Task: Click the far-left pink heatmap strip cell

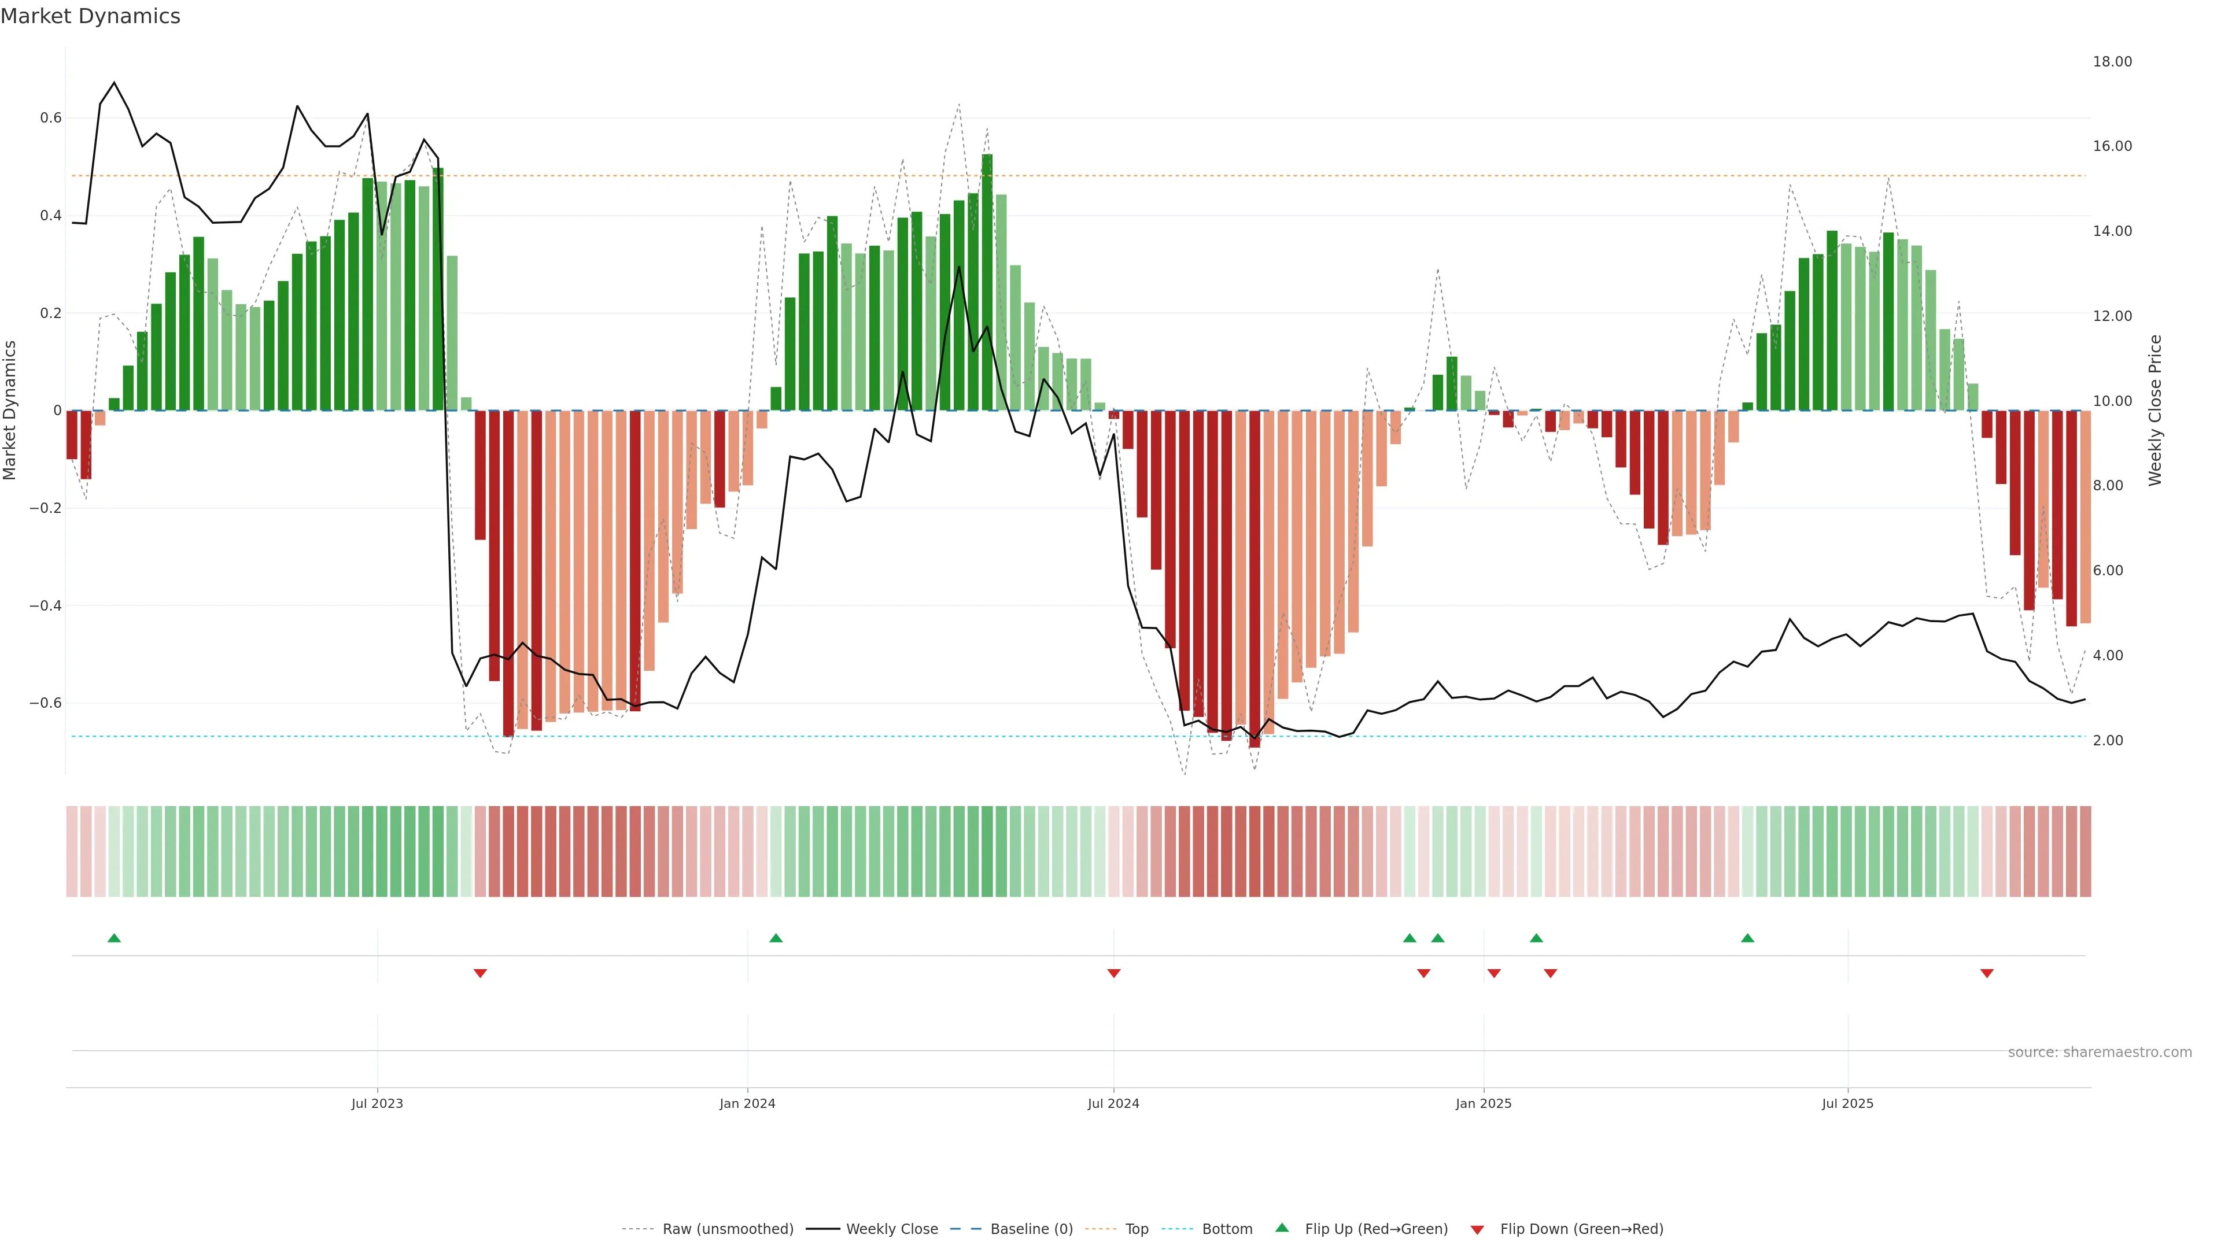Action: click(x=72, y=851)
